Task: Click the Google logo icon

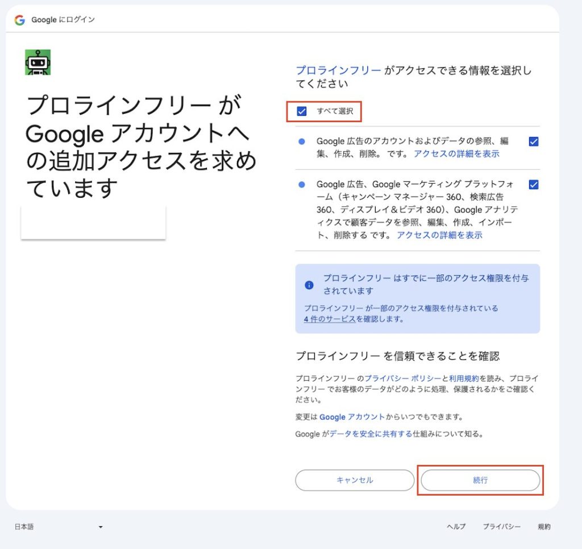Action: click(20, 20)
